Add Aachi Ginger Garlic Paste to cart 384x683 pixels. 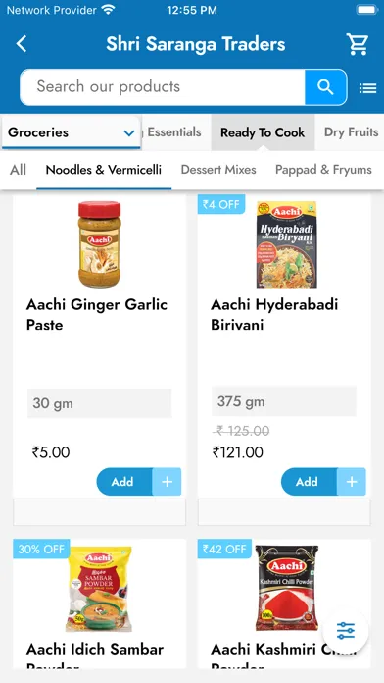[124, 481]
